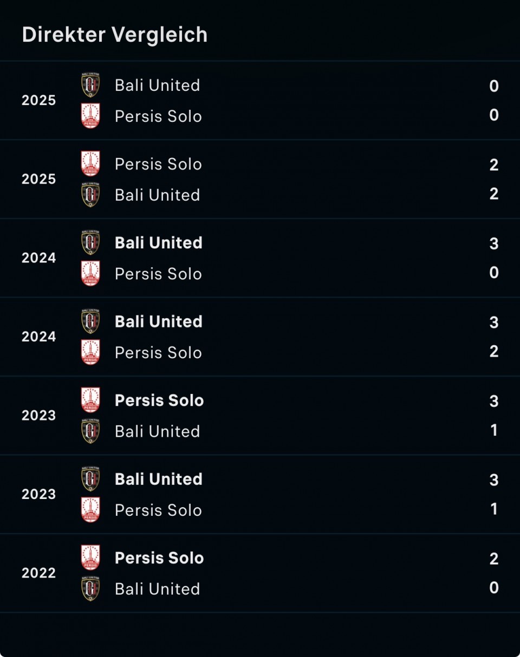The width and height of the screenshot is (520, 657).
Task: Click the 2022 year label
Action: (x=38, y=573)
